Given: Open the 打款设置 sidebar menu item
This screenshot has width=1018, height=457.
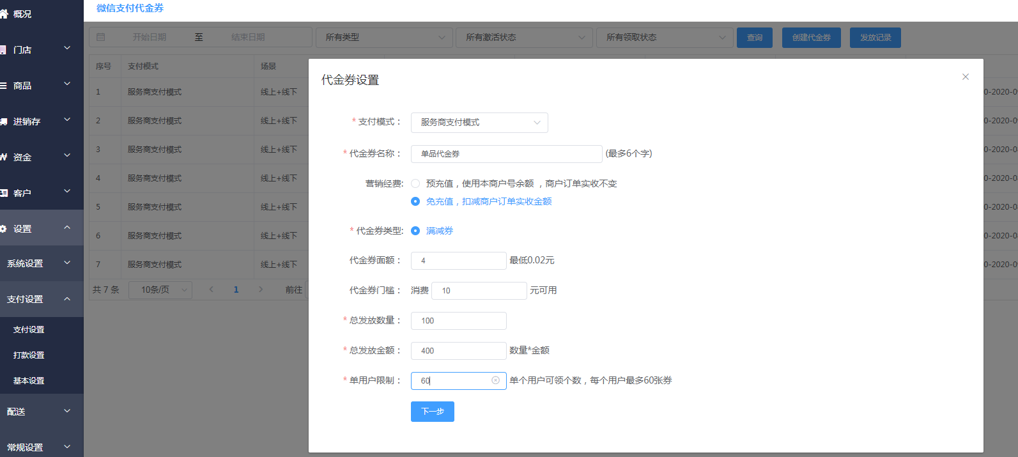Looking at the screenshot, I should point(29,355).
